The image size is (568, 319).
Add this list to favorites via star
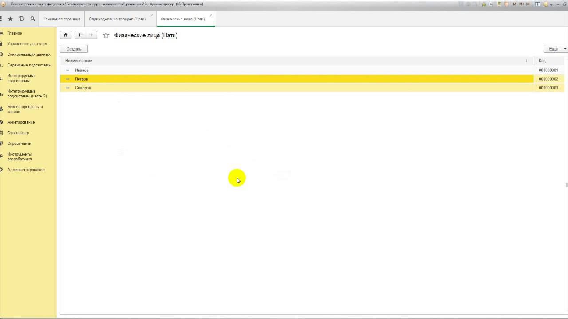(106, 35)
